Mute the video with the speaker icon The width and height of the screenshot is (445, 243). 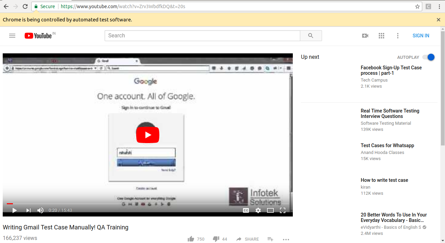[x=40, y=210]
